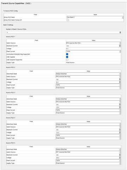Click Number of Bank 0 Source PDOs stepper
This screenshot has width=127, height=170.
tap(120, 32)
